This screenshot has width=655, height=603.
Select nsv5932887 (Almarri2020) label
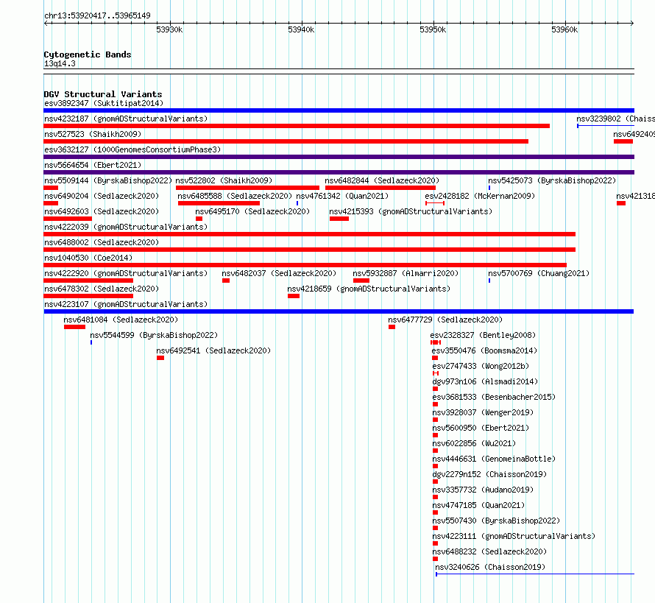click(x=406, y=273)
